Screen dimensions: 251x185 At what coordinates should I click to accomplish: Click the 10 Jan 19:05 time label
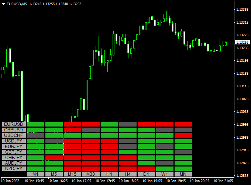[x=152, y=181]
